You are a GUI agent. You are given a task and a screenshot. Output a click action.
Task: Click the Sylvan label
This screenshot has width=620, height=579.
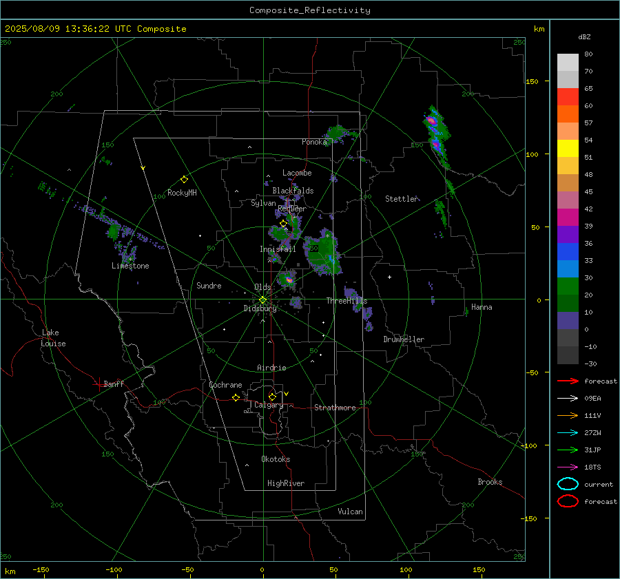point(263,203)
